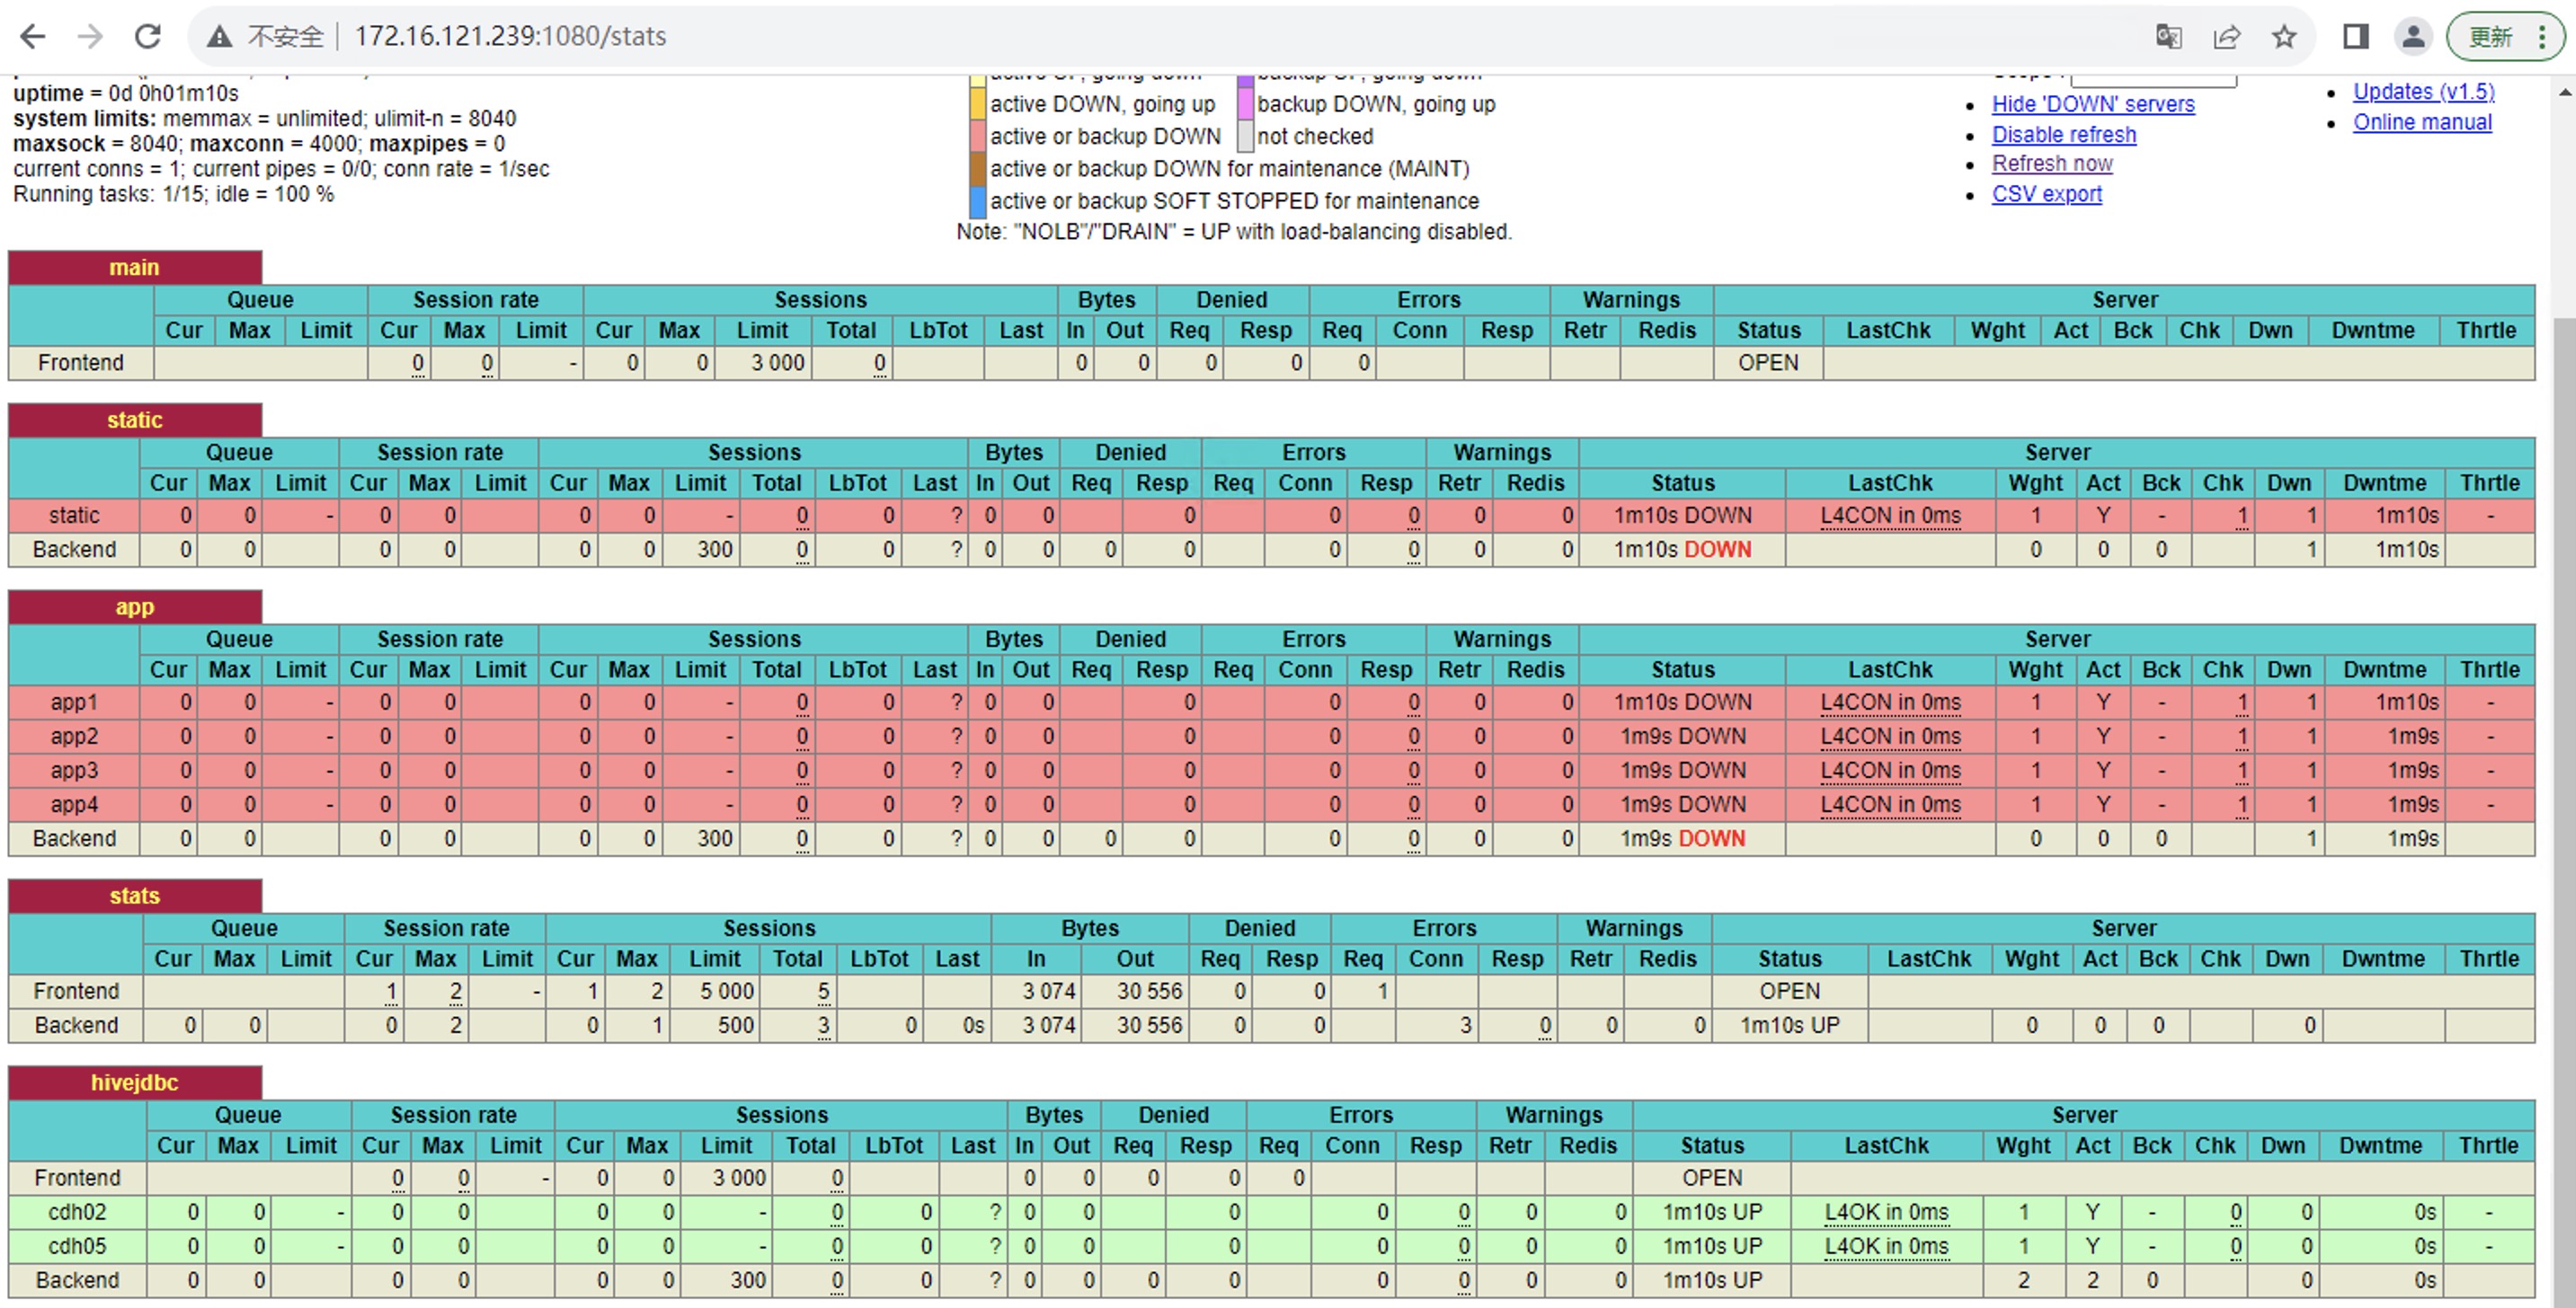The height and width of the screenshot is (1308, 2576).
Task: Click the 'static' proxy section header
Action: pos(135,420)
